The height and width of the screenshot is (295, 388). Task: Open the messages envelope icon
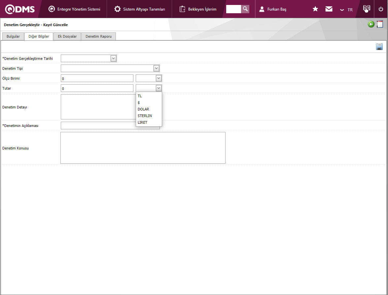329,9
